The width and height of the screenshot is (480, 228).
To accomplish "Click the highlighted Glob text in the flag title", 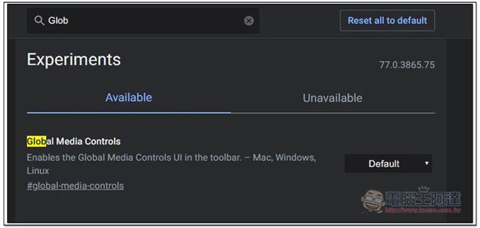I will (36, 141).
